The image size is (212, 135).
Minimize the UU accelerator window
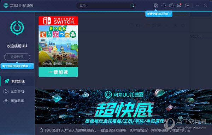coord(198,6)
